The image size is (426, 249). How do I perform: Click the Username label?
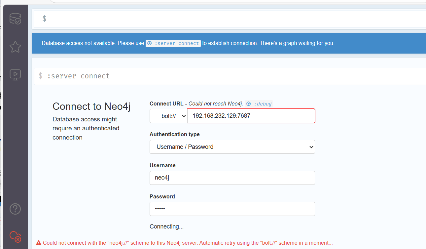click(162, 165)
